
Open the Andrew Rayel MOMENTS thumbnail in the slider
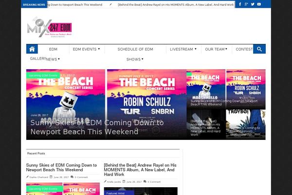pos(206,125)
